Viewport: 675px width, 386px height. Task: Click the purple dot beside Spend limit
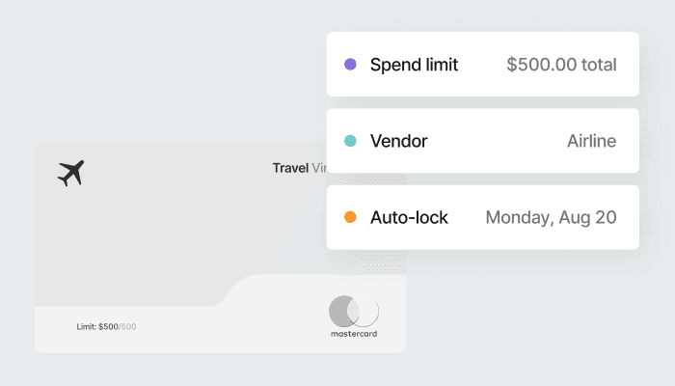tap(350, 65)
